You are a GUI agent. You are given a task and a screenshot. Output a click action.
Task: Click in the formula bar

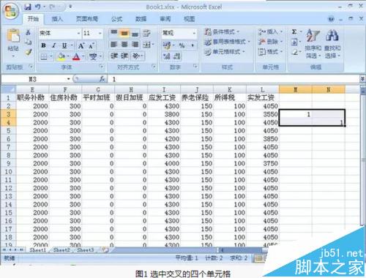[x=234, y=79]
